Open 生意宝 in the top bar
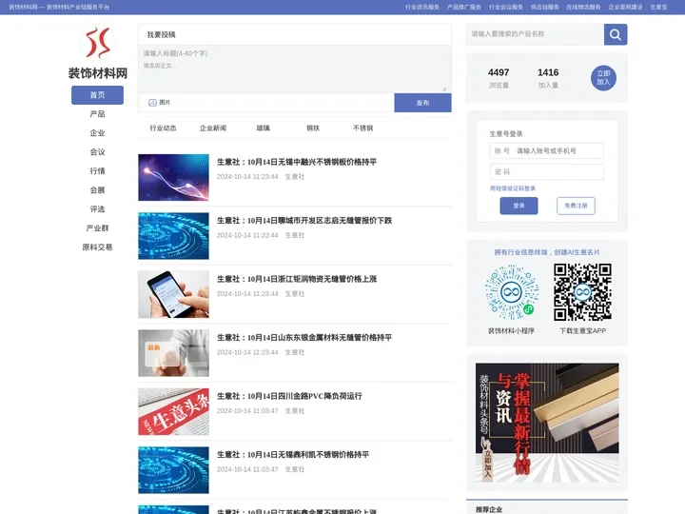685x514 pixels. tap(658, 7)
